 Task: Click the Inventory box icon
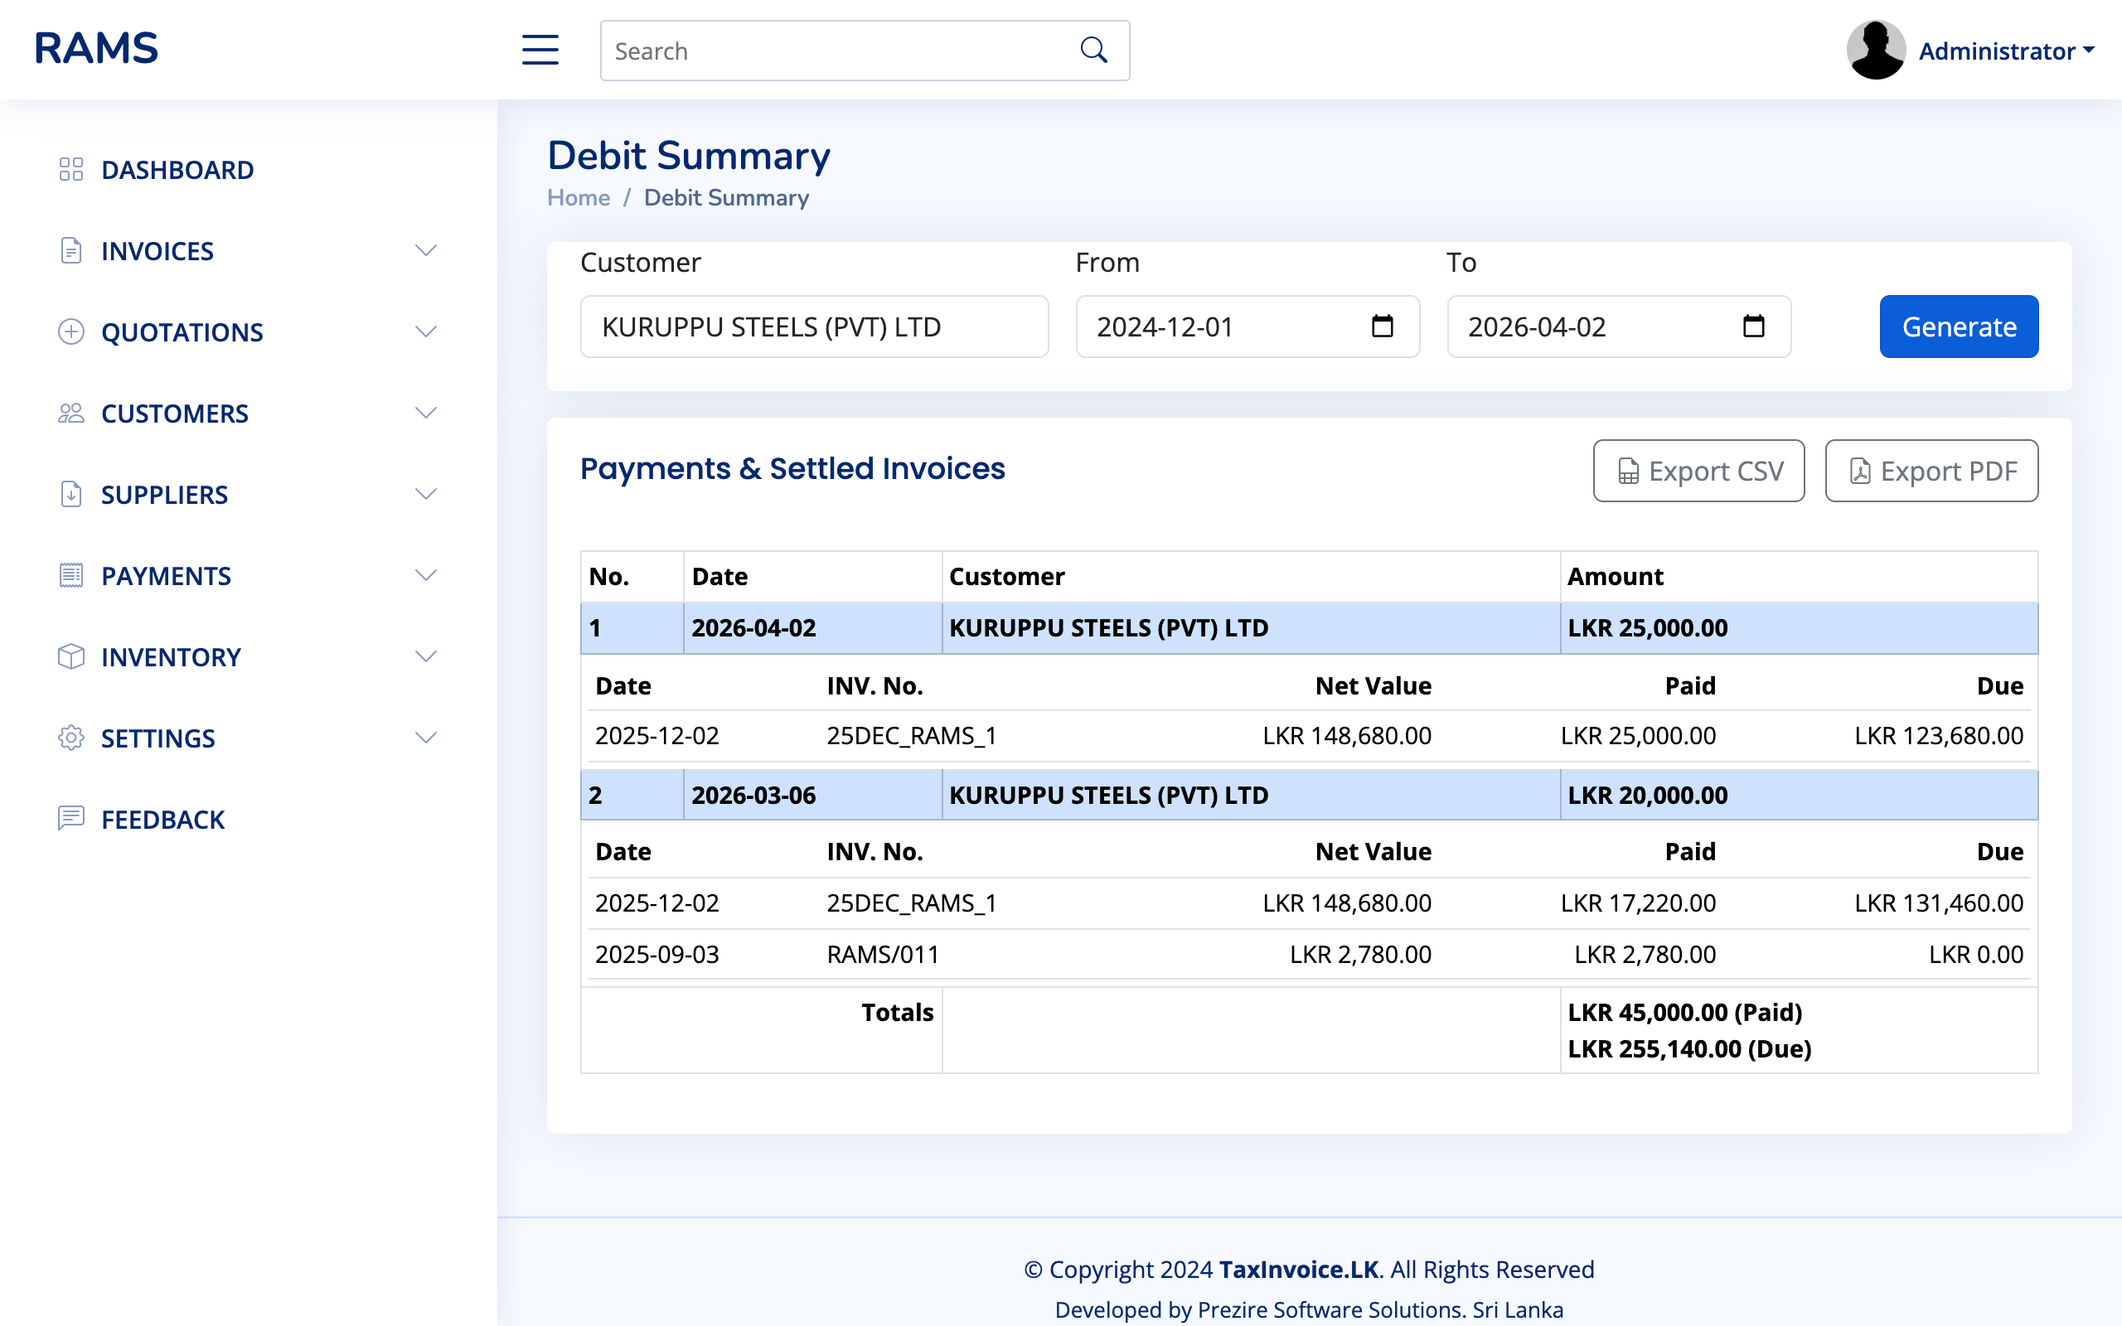pos(71,656)
